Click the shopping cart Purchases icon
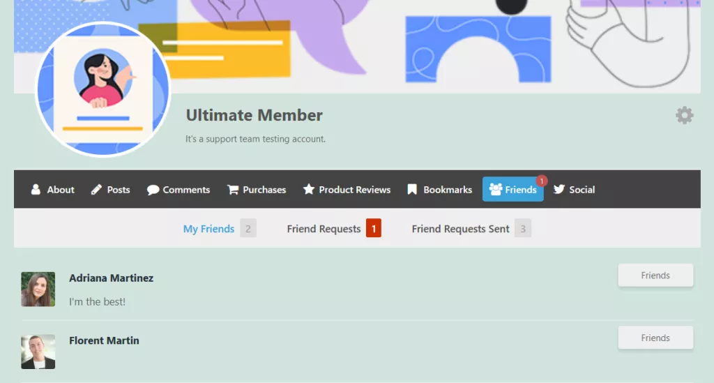This screenshot has width=714, height=383. 233,190
